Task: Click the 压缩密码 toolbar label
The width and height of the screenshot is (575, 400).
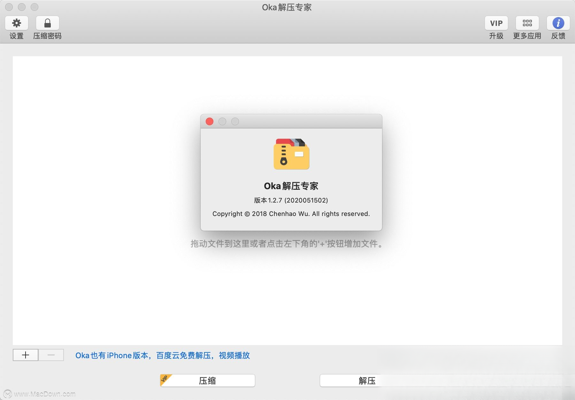Action: coord(47,36)
